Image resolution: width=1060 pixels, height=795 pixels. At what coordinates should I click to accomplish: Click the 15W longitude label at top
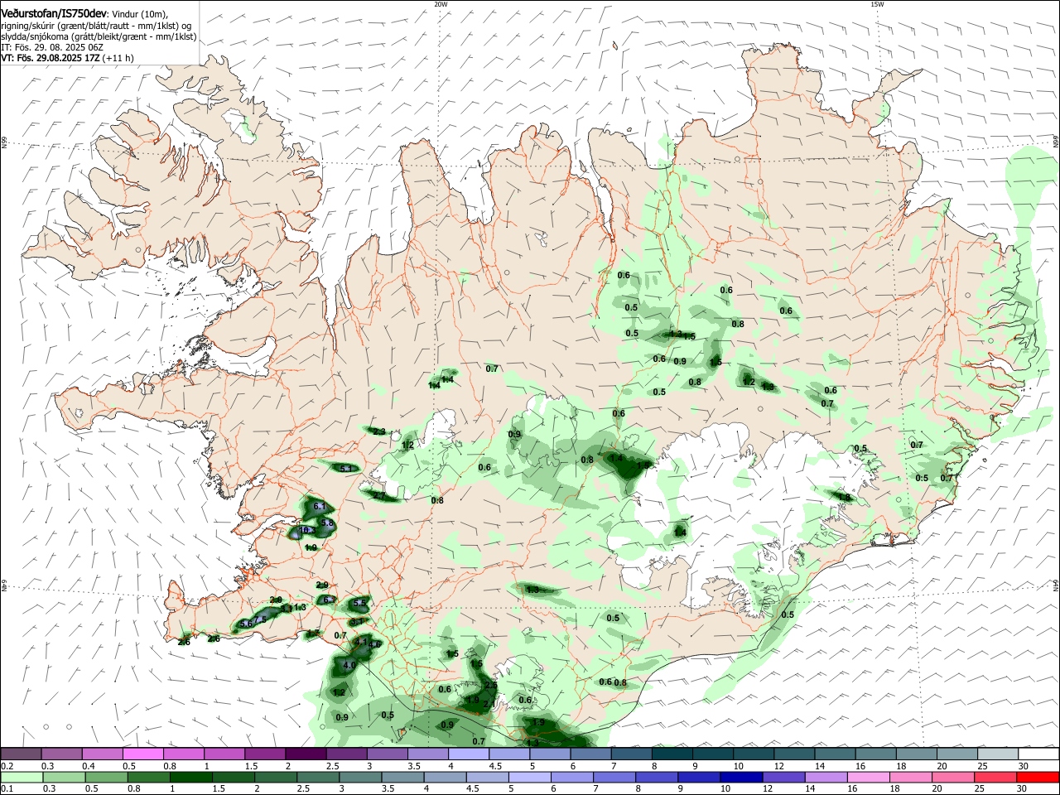point(877,4)
